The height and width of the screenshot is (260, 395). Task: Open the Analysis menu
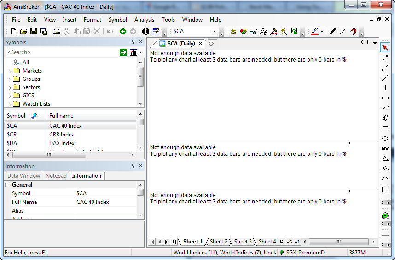(x=144, y=20)
